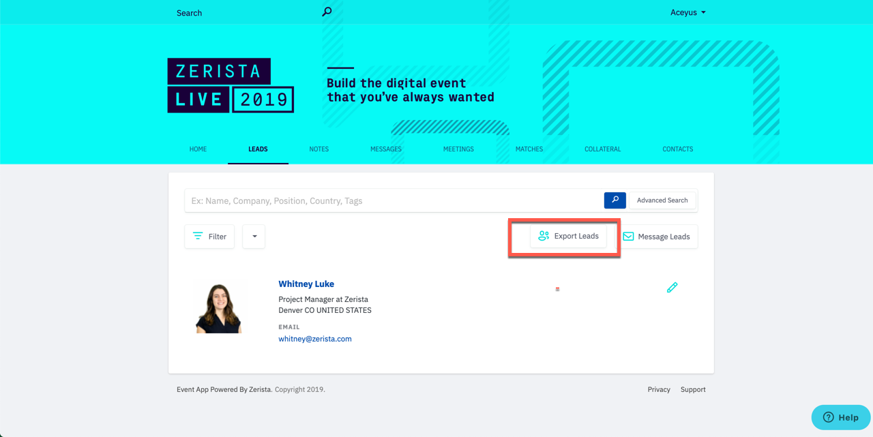This screenshot has width=873, height=437.
Task: Click the Zerista Live 2019 logo
Action: [x=231, y=85]
